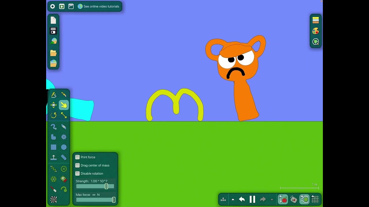Viewport: 369px width, 207px height.
Task: Click the cyan shape behind the tool panel
Action: tap(82, 109)
